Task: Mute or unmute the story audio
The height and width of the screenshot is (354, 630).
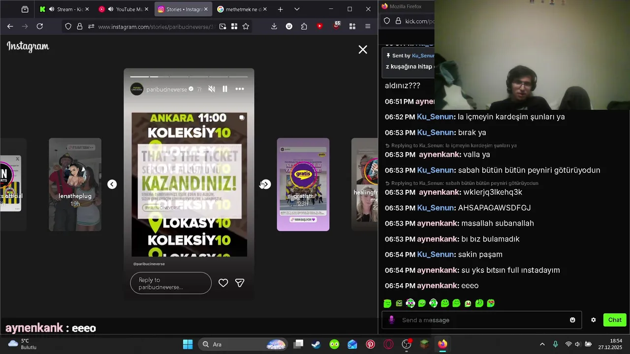Action: coord(212,89)
